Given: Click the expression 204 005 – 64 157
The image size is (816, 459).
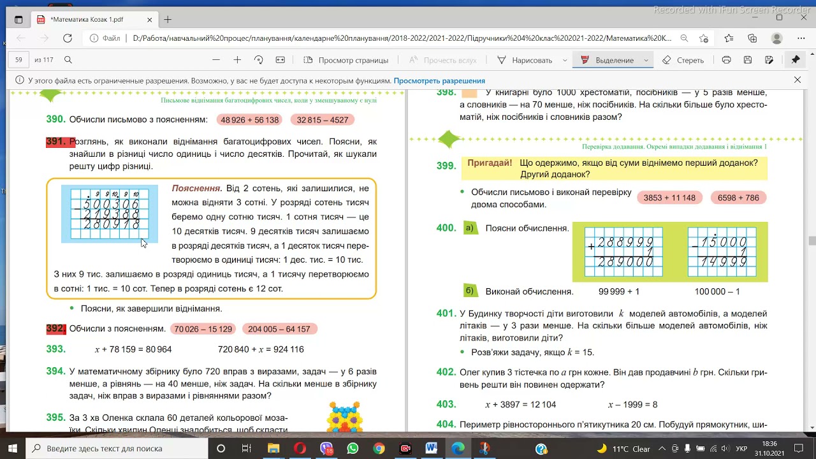Looking at the screenshot, I should pos(279,329).
